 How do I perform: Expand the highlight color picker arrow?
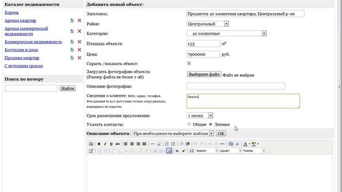pos(258,144)
